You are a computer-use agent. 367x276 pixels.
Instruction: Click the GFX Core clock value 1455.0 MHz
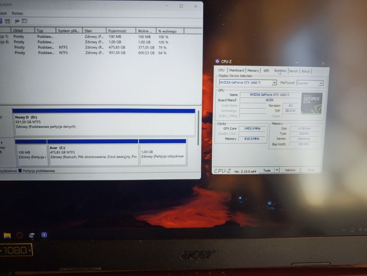pyautogui.click(x=252, y=129)
